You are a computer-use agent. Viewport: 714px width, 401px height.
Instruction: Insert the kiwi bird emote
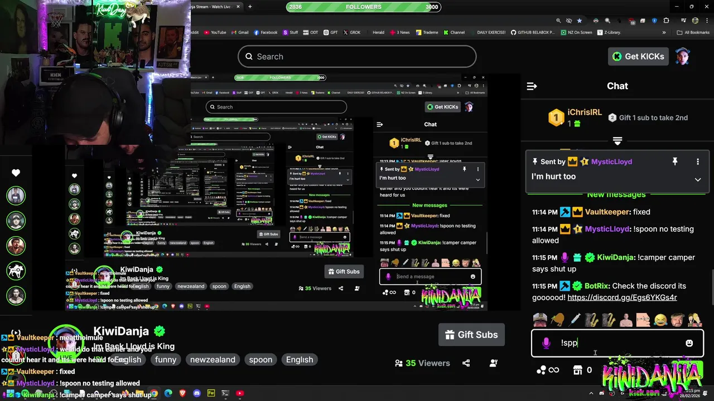pos(557,320)
